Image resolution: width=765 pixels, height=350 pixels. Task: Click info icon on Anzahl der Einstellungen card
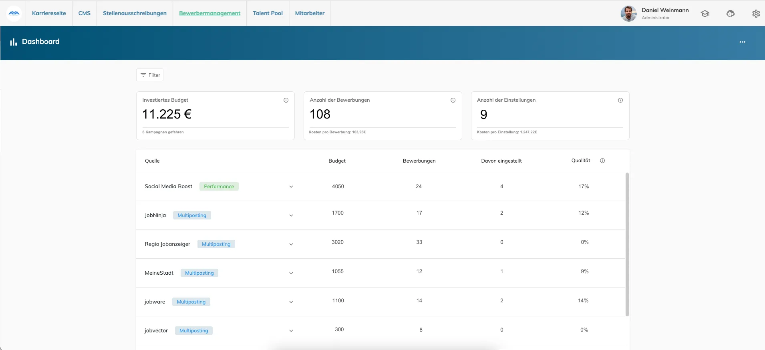pos(620,100)
